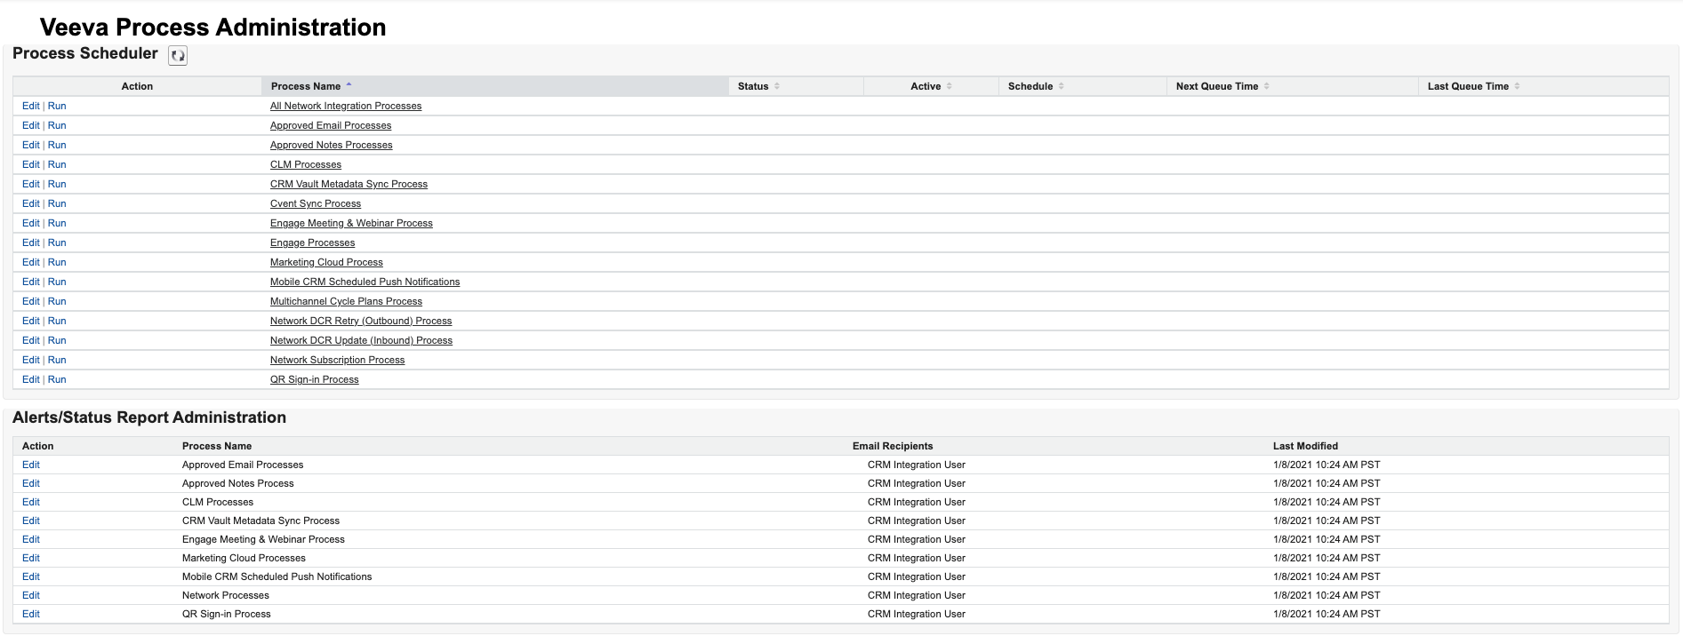Edit alerts for QR Sign-in Process

pyautogui.click(x=30, y=614)
